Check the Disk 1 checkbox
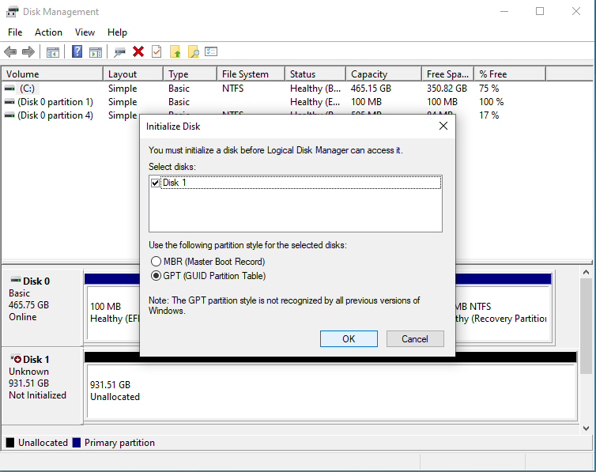This screenshot has height=472, width=596. point(155,183)
